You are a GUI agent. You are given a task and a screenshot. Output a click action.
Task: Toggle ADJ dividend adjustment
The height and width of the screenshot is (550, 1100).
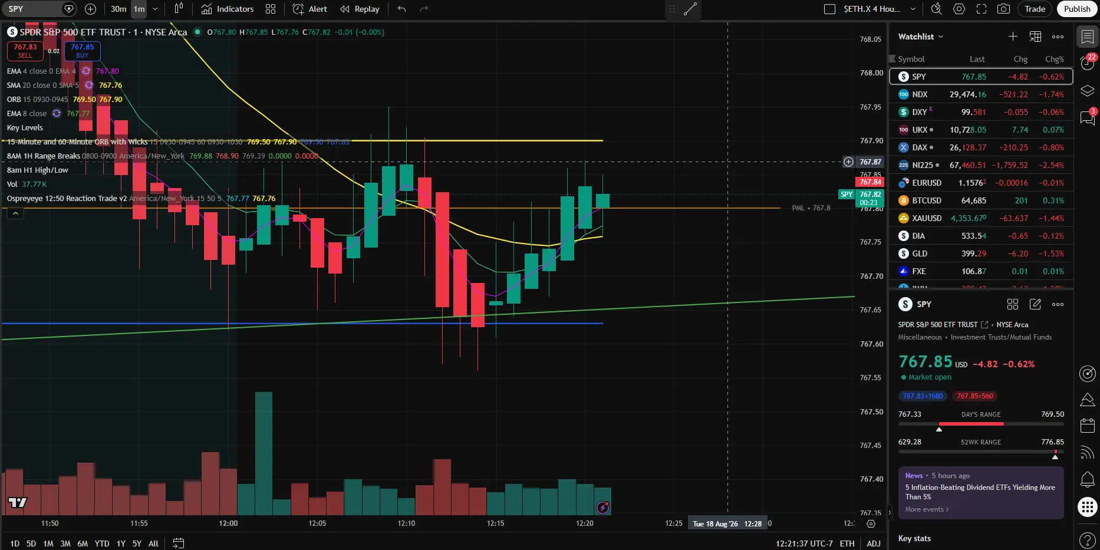point(874,544)
